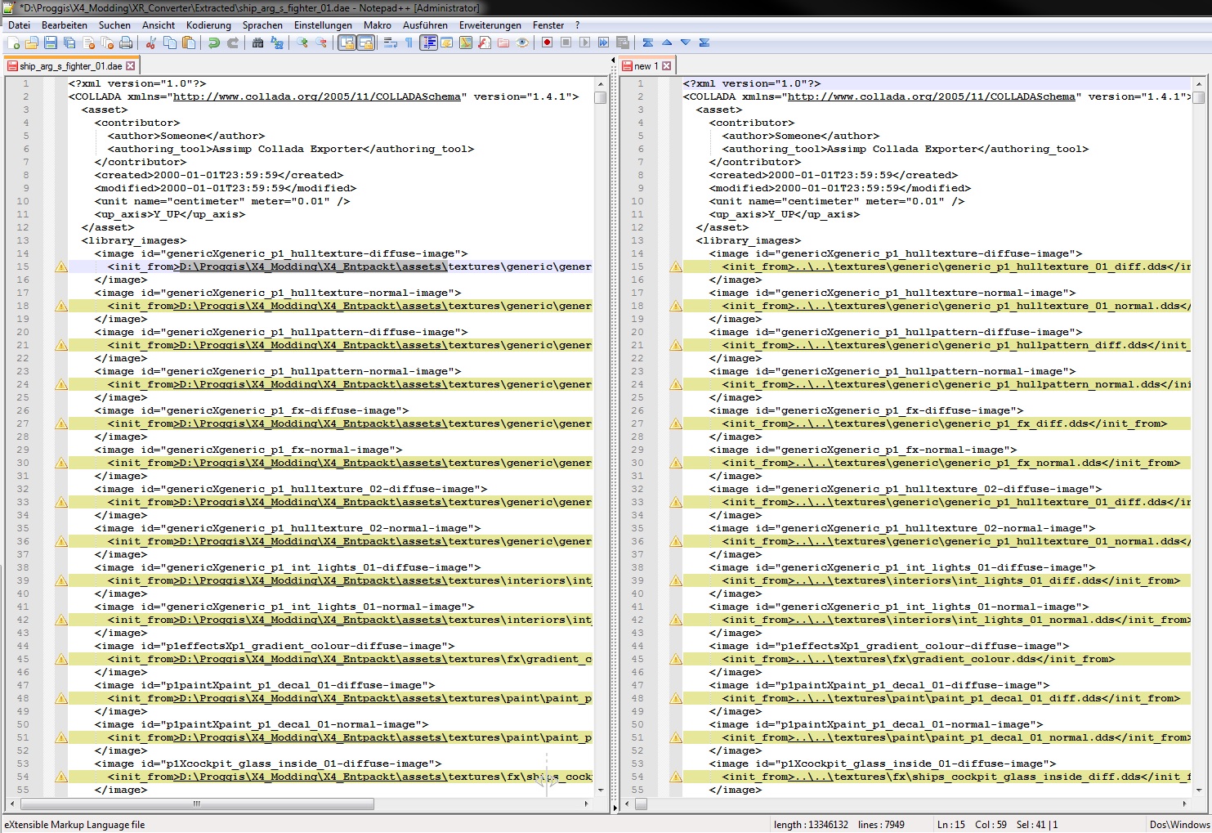Screen dimensions: 1212x833
Task: Start macro recording with red record icon
Action: tap(548, 43)
